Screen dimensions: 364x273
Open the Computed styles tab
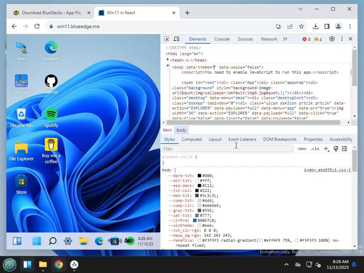pos(192,139)
